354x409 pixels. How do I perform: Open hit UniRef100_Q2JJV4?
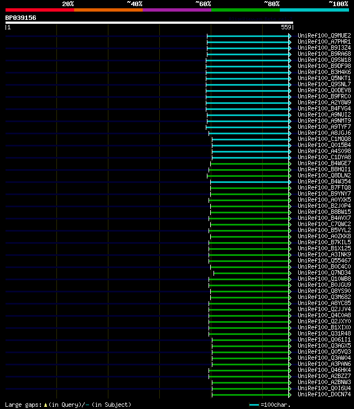click(324, 309)
